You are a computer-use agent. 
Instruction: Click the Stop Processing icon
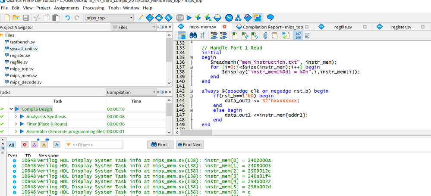(180, 18)
